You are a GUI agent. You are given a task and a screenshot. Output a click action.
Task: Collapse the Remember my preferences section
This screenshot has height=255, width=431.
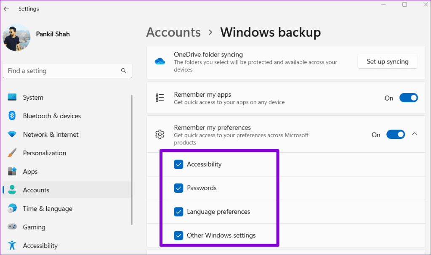[414, 134]
